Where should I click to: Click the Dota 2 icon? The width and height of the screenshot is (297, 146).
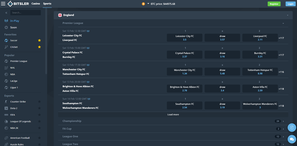tap(6, 108)
